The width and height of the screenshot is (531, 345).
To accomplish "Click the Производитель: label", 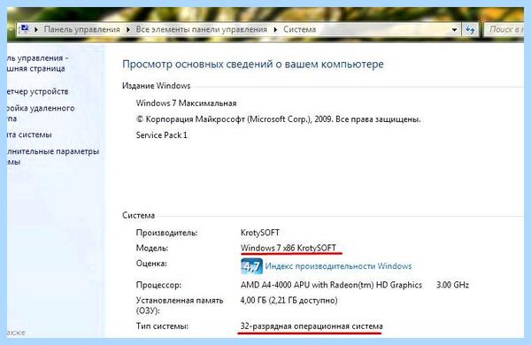I will pos(166,233).
